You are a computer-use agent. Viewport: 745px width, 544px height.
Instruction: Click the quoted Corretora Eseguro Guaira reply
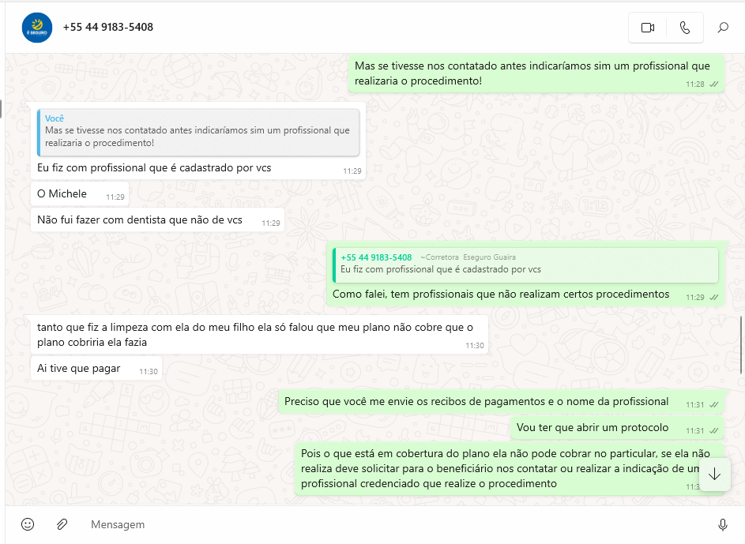tap(525, 264)
